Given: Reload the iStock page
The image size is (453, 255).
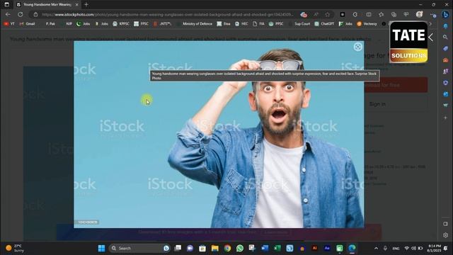Looking at the screenshot, I should (x=21, y=14).
